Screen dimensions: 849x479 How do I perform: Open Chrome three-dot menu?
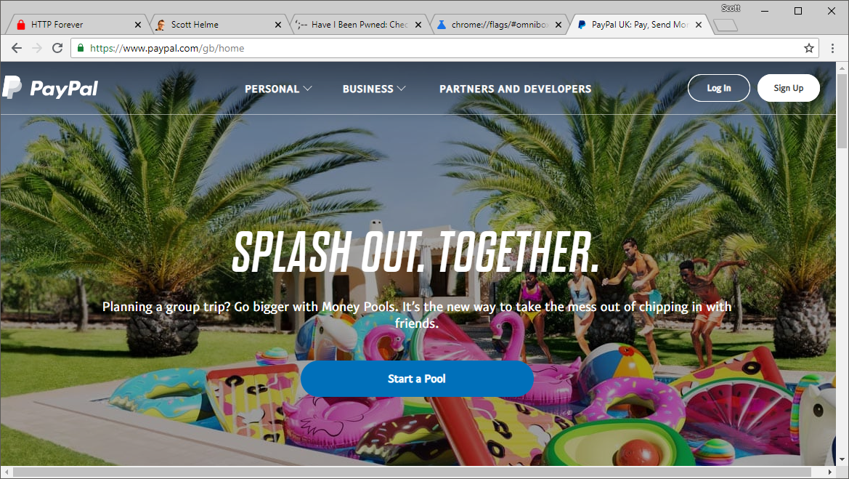coord(833,48)
